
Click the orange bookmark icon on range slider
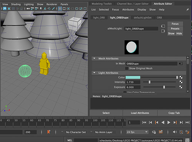[49, 132]
